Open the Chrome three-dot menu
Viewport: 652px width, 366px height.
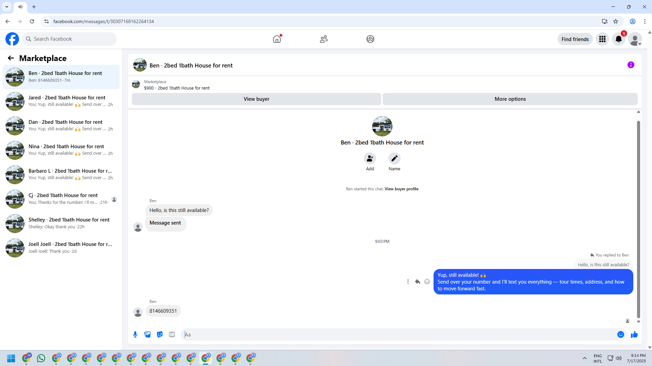coord(645,21)
